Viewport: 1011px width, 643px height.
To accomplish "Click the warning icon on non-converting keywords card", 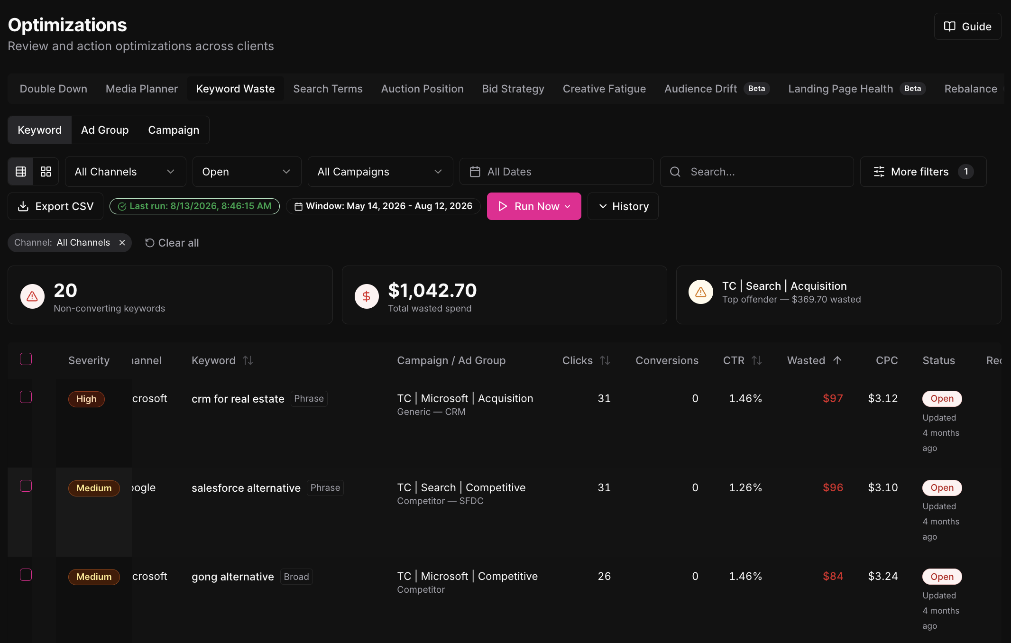I will [x=32, y=296].
